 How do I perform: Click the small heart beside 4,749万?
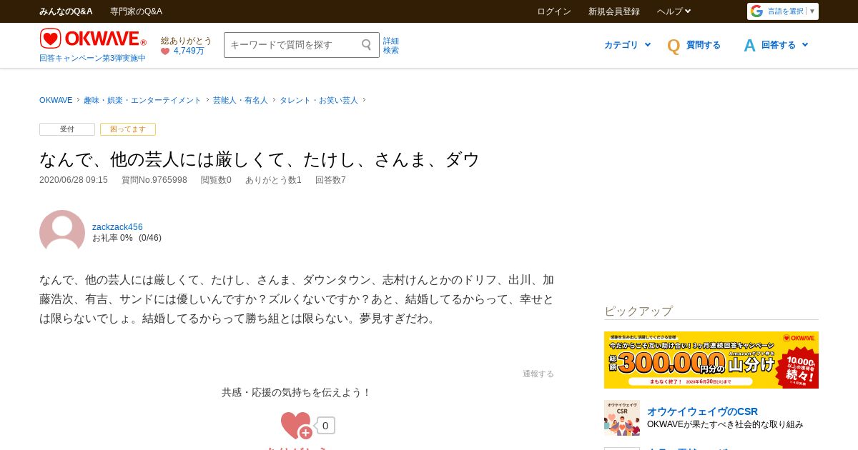(165, 51)
